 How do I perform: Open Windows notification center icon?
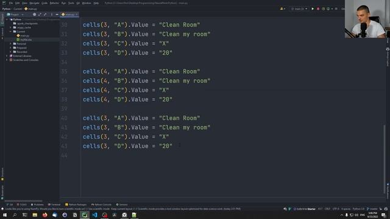[383, 215]
